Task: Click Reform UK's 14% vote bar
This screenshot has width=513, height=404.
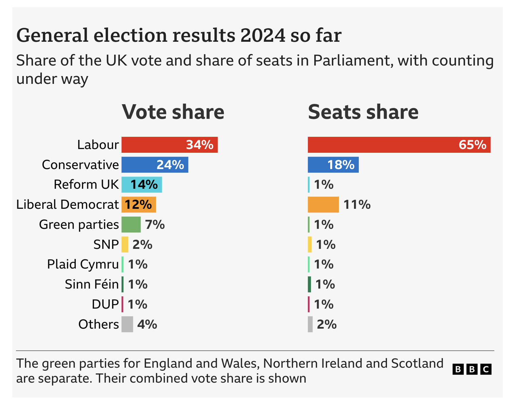Action: tap(141, 185)
